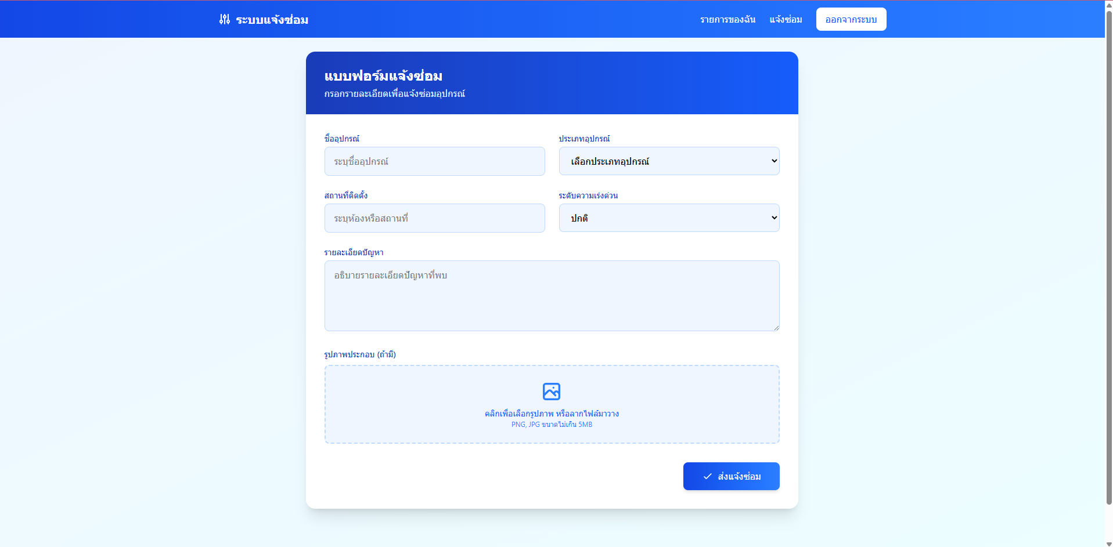Click the รูปภาพประกอบ (ถ้ามี) label
Viewport: 1113px width, 547px height.
point(360,354)
